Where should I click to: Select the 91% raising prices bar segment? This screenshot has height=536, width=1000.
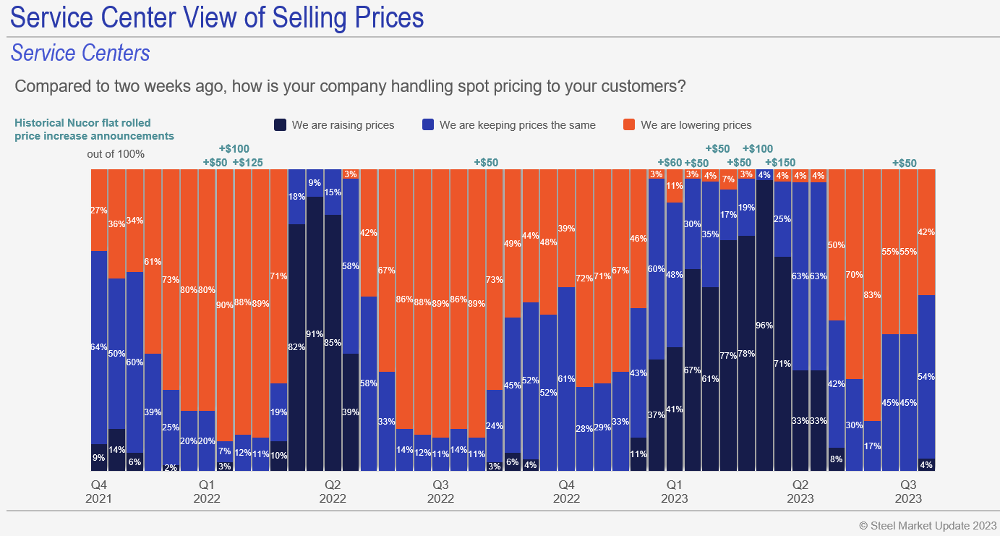pos(315,333)
